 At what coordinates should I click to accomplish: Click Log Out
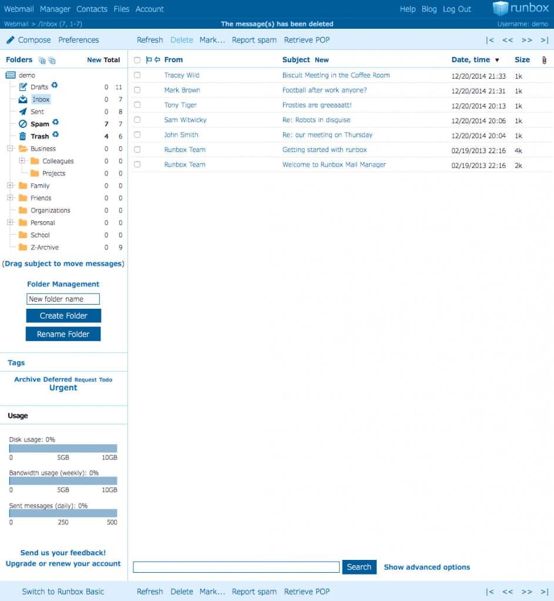coord(456,9)
